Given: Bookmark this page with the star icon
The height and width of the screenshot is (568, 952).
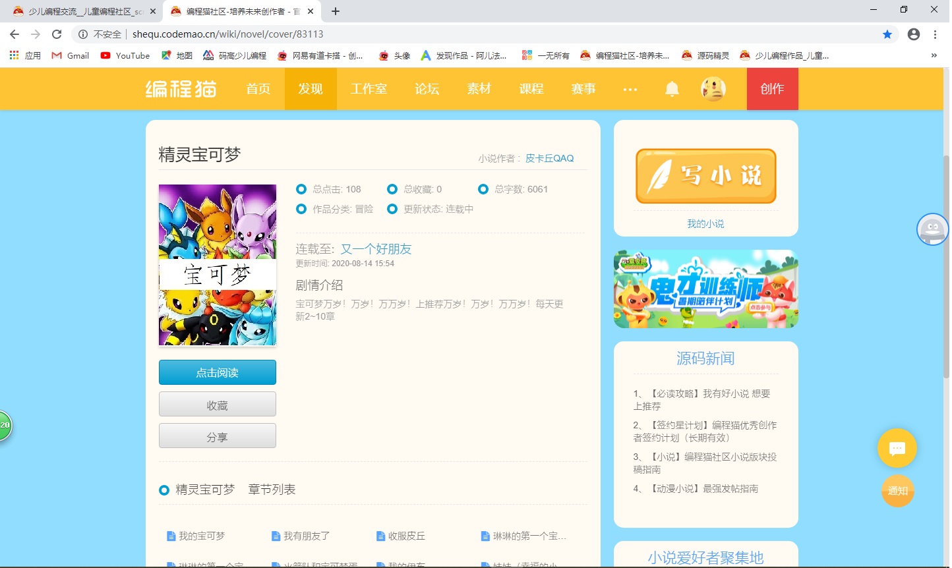Looking at the screenshot, I should tap(887, 34).
